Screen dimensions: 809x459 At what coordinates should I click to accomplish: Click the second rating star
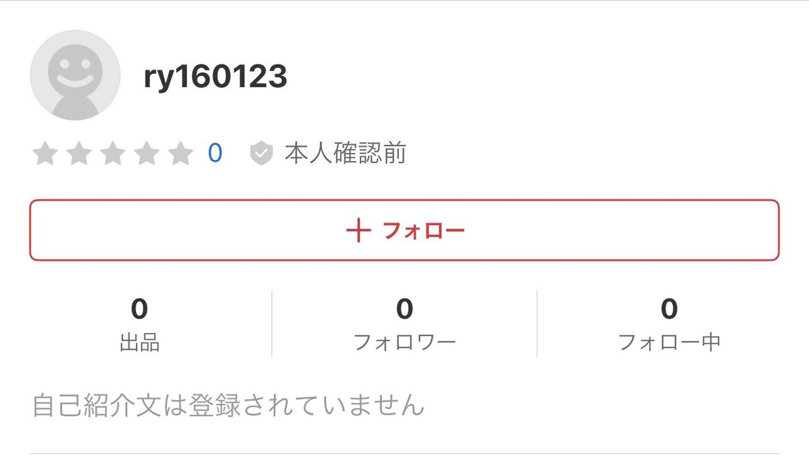pyautogui.click(x=79, y=153)
